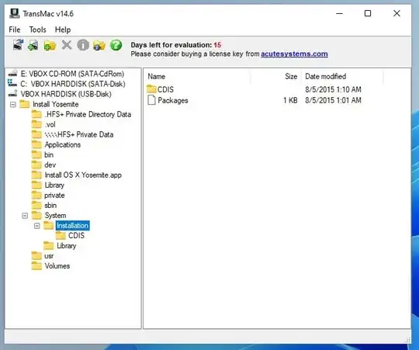Maximize the TransMac window
Image resolution: width=419 pixels, height=350 pixels.
368,13
